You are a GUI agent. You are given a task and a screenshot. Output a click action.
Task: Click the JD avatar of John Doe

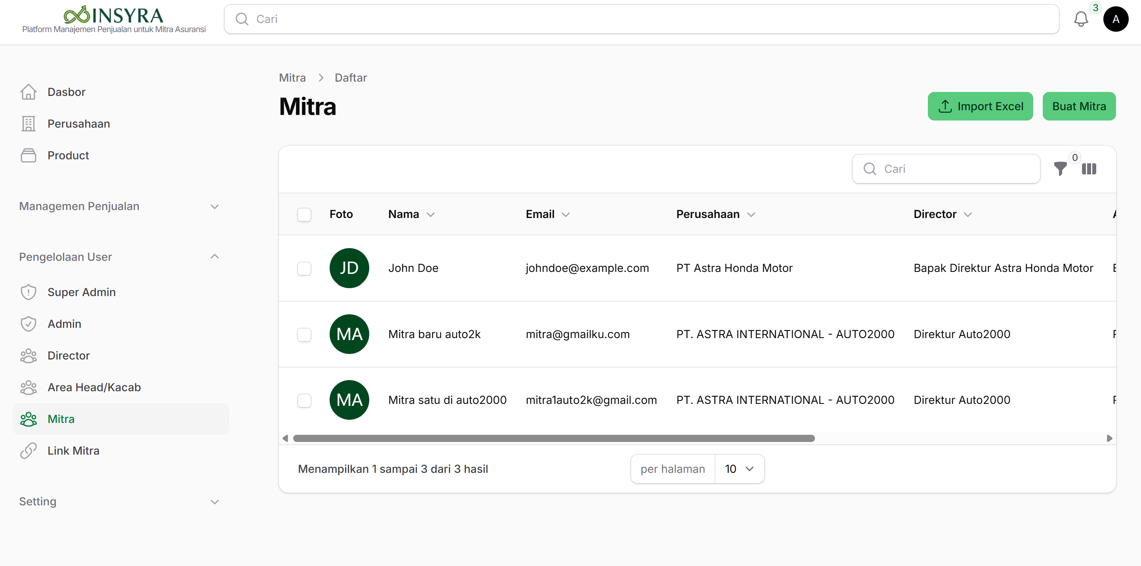pyautogui.click(x=349, y=268)
